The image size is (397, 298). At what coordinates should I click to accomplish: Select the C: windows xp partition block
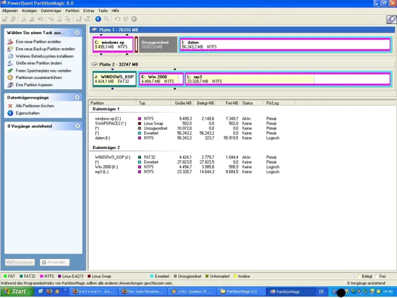coord(113,45)
